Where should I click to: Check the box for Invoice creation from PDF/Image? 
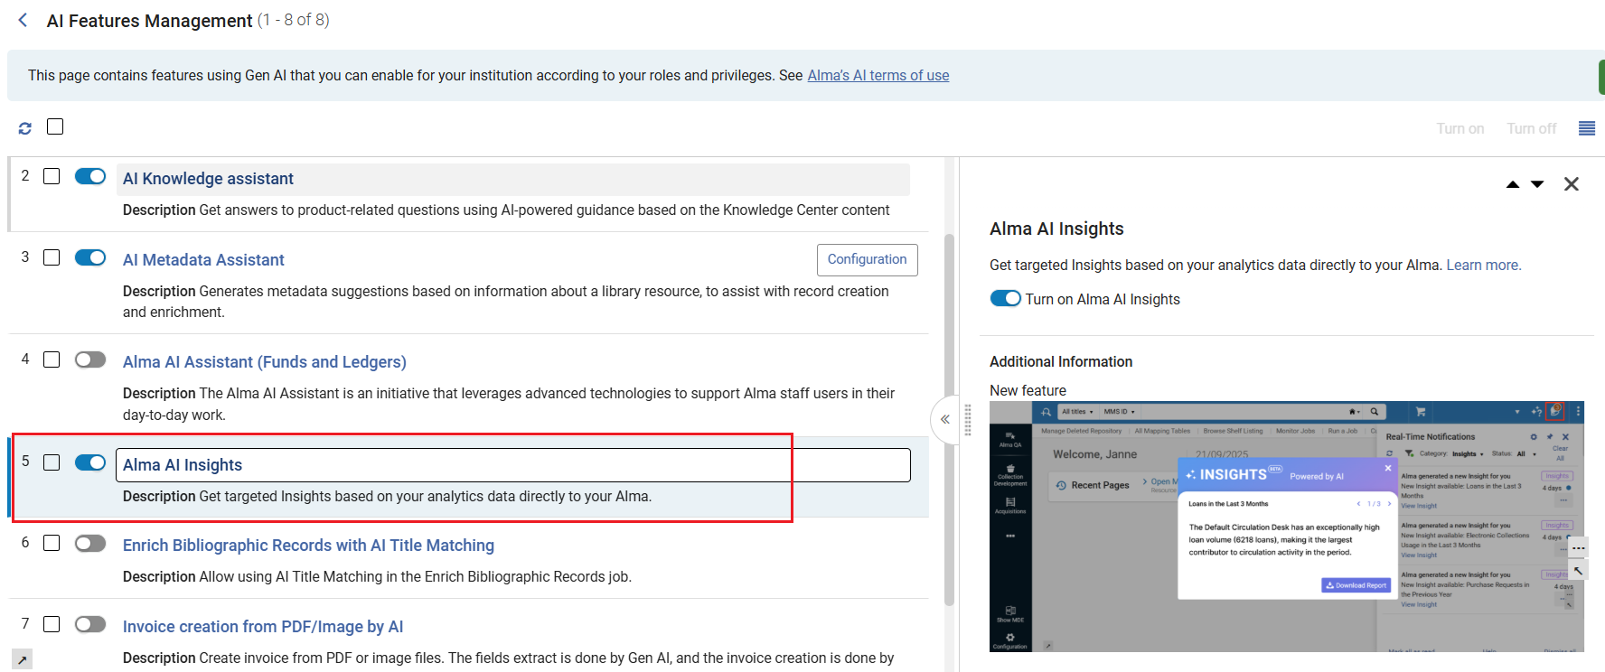click(52, 624)
